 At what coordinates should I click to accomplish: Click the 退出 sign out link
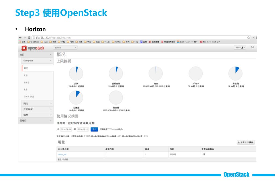click(252, 47)
